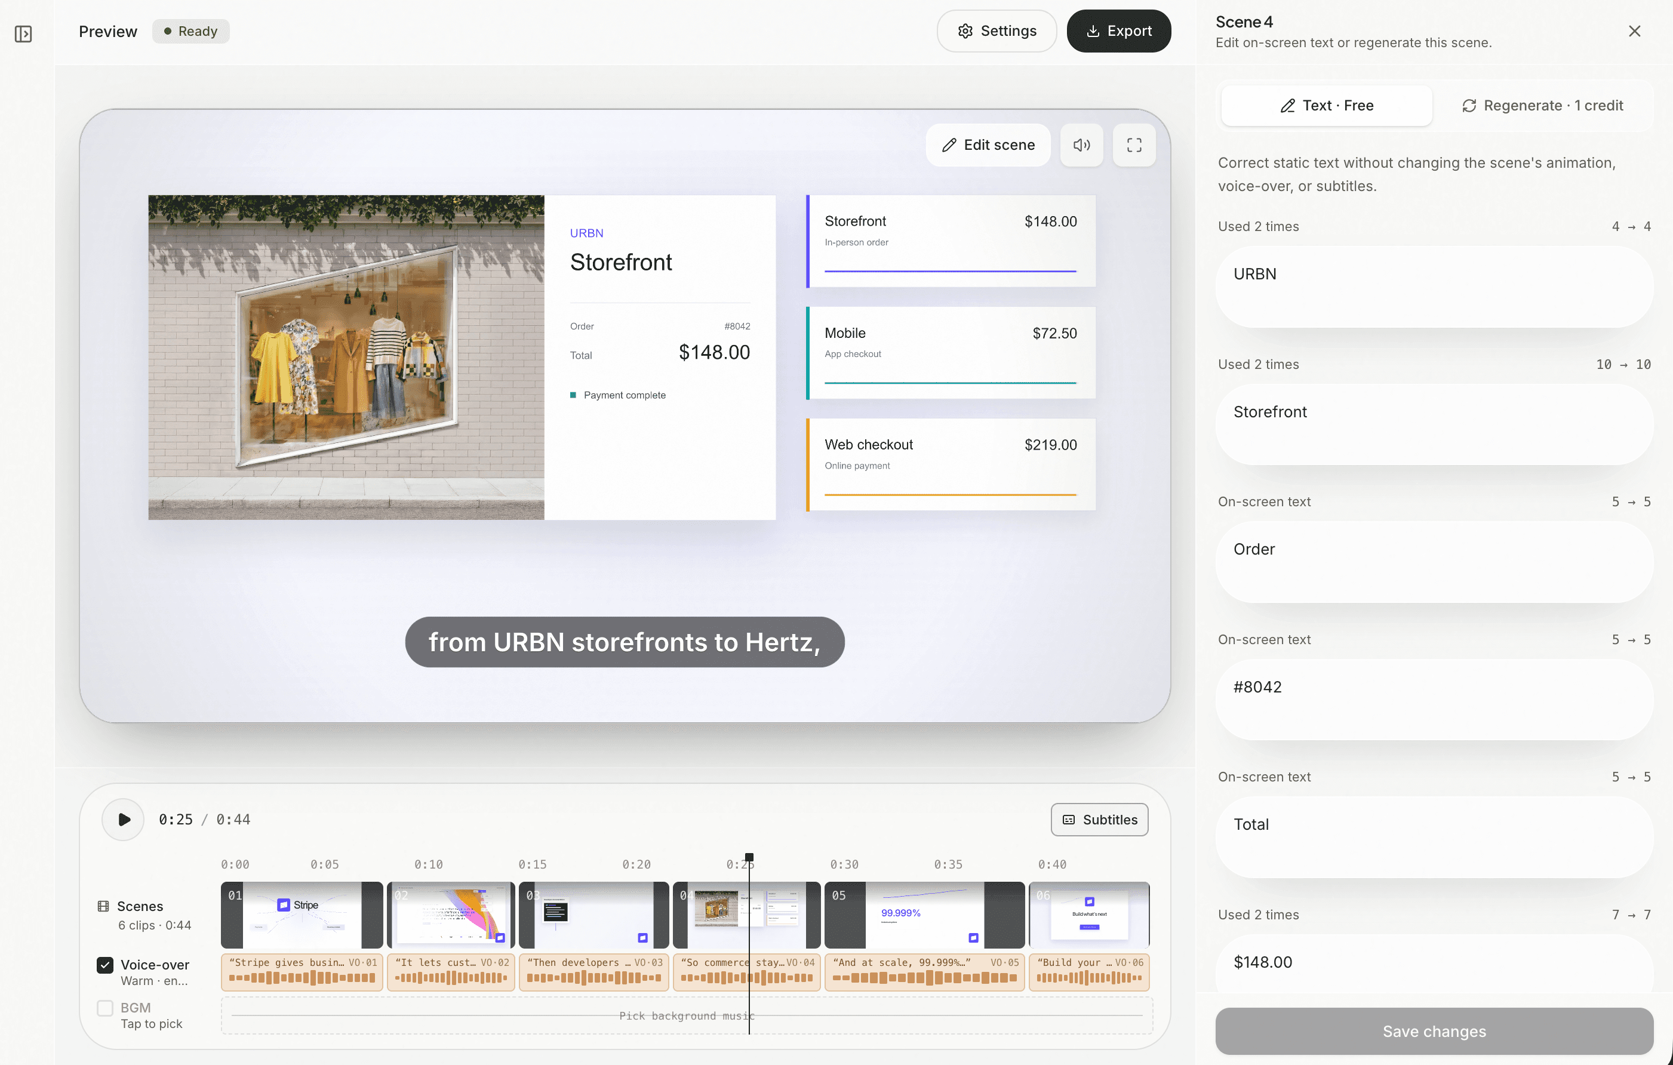The height and width of the screenshot is (1065, 1673).
Task: Edit the Storefront text field
Action: [1434, 424]
